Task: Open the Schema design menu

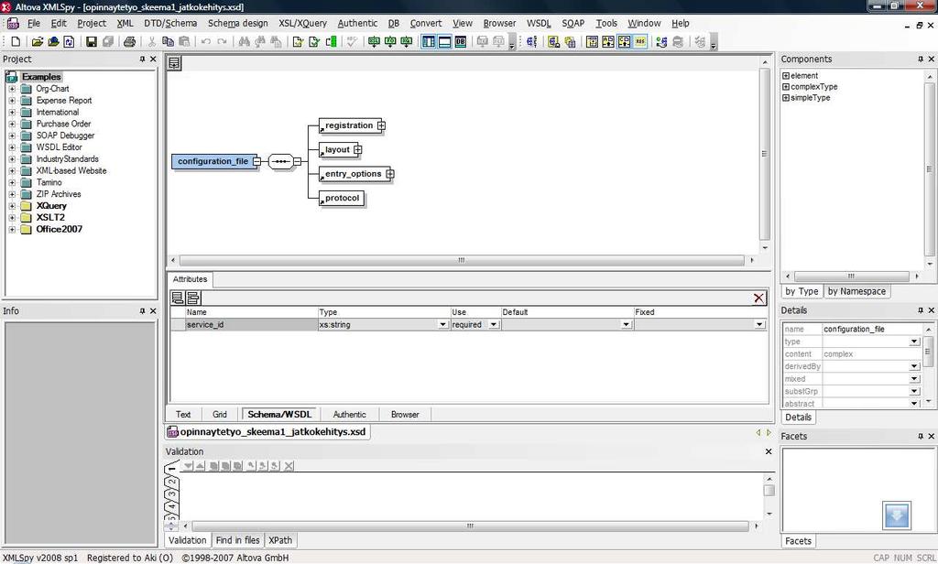Action: coord(237,23)
